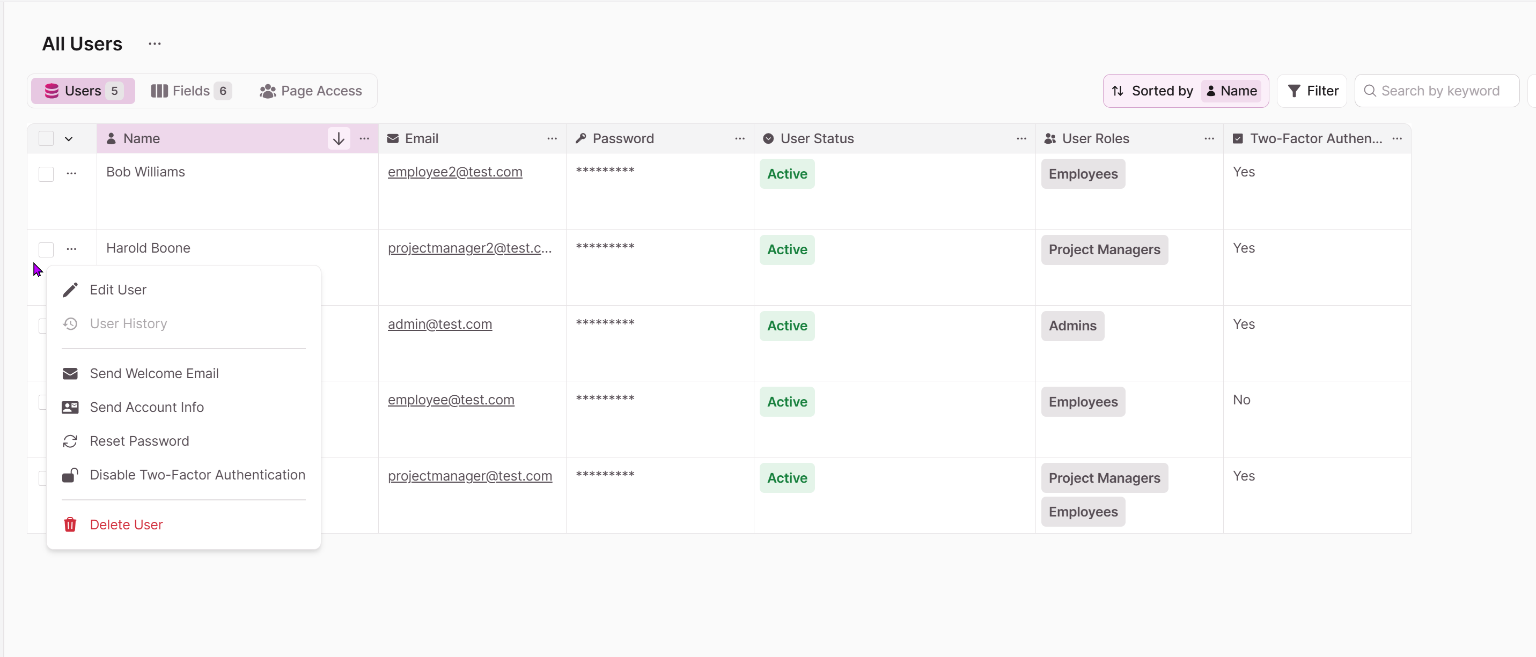Viewport: 1536px width, 657px height.
Task: Choose Edit User from the context menu
Action: click(x=183, y=290)
